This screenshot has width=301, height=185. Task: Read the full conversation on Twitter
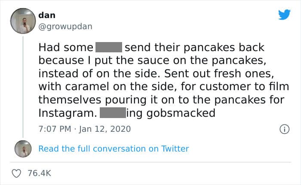[x=114, y=149]
